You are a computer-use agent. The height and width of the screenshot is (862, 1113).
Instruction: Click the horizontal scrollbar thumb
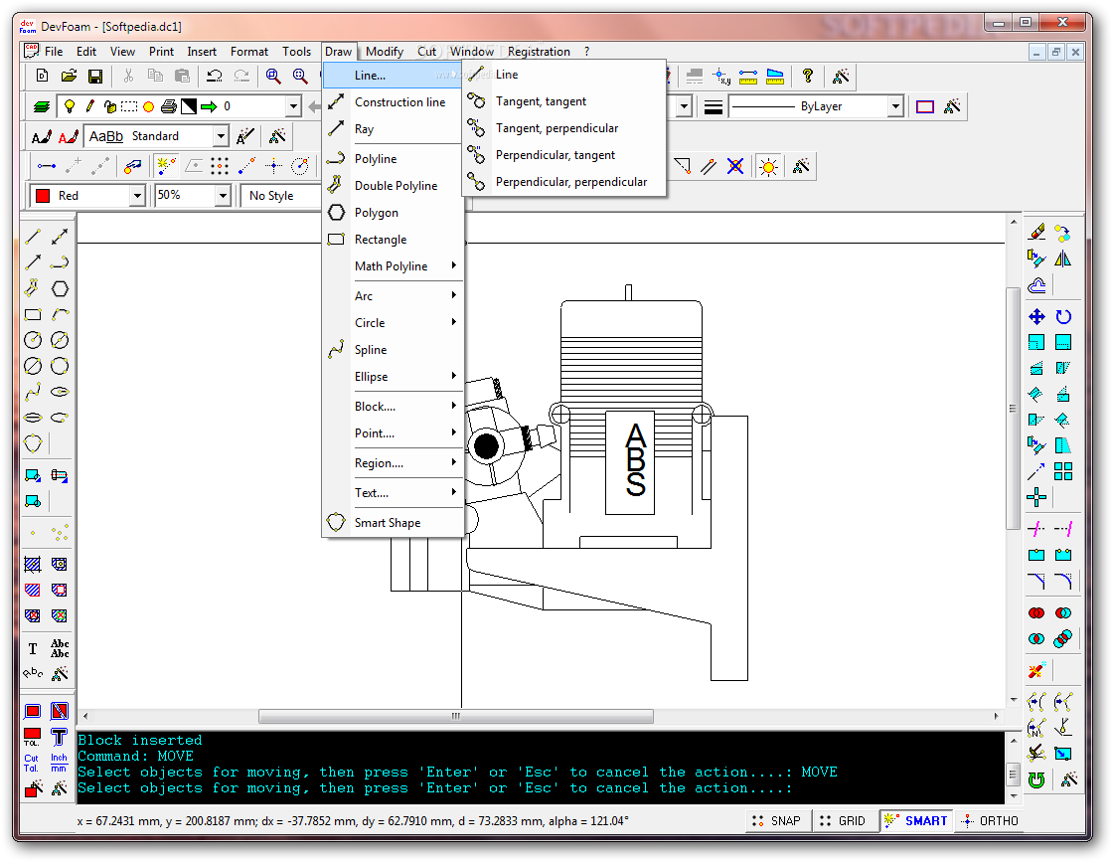456,717
